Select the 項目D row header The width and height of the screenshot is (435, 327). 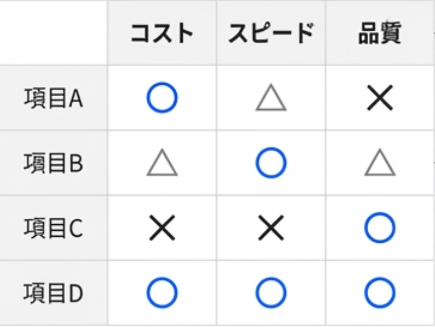(54, 293)
